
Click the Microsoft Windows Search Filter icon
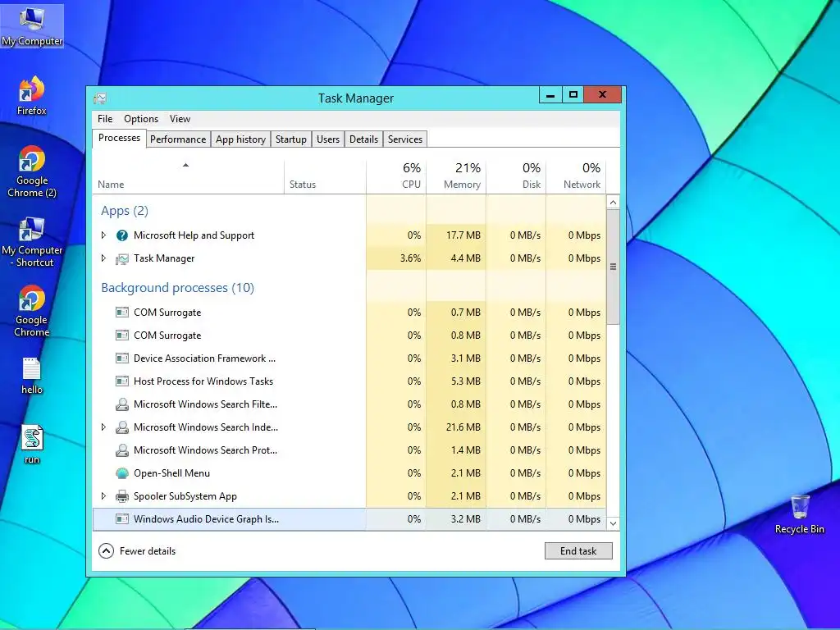(x=122, y=404)
